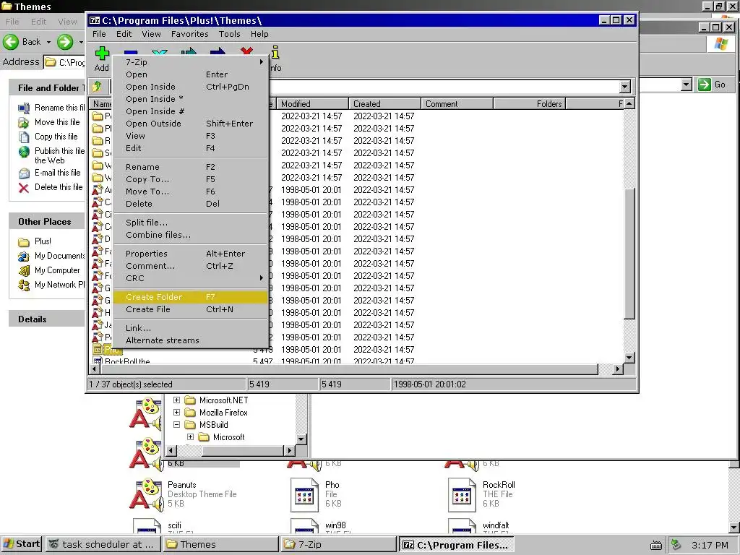Viewport: 740px width, 555px height.
Task: Click the taskbar clock showing 3:17 PM
Action: [x=710, y=545]
